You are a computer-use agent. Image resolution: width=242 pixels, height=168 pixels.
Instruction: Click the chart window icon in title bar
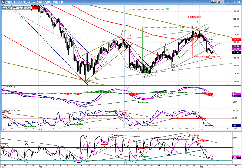[2, 2]
